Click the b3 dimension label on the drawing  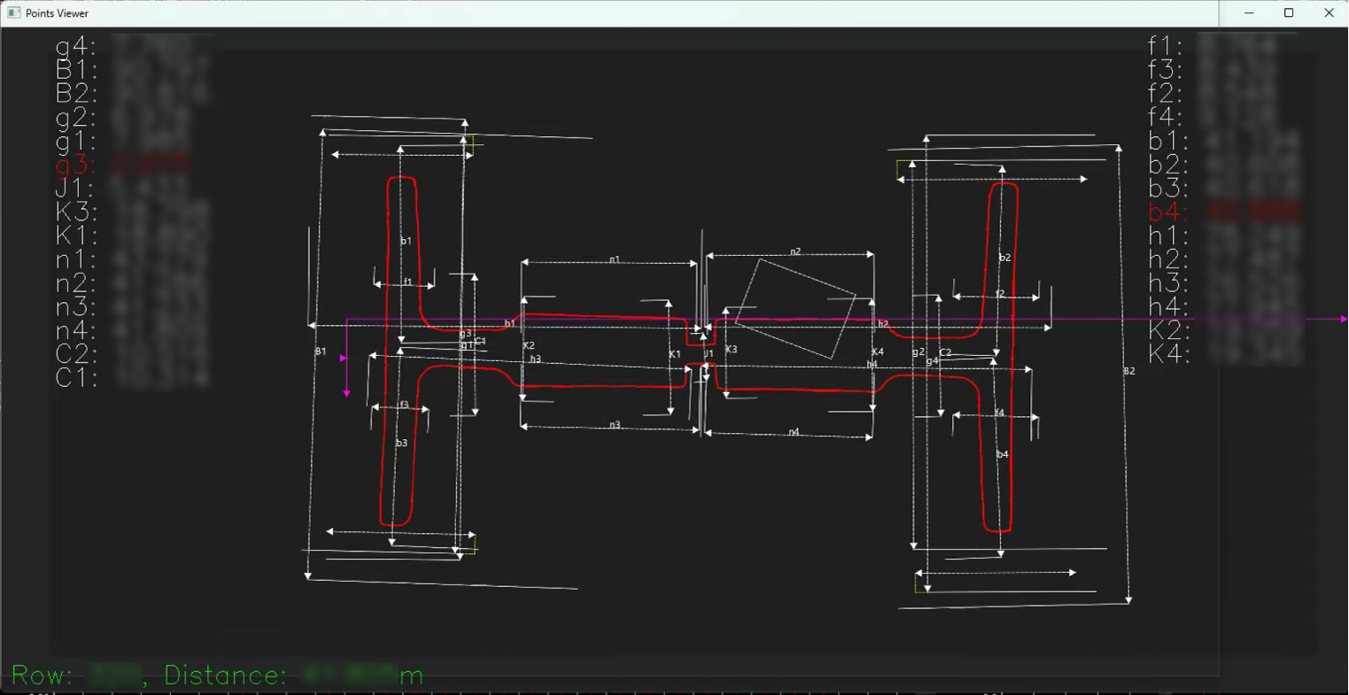pyautogui.click(x=402, y=444)
